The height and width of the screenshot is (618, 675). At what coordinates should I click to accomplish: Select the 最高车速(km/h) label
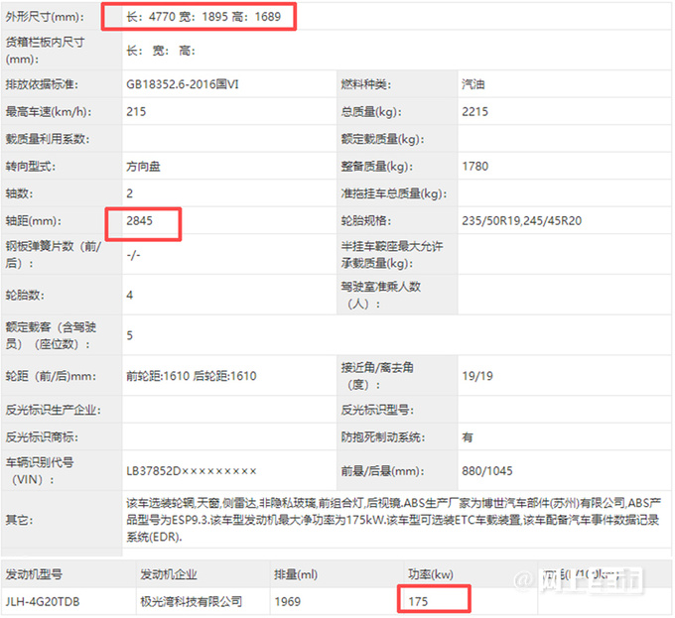point(49,112)
